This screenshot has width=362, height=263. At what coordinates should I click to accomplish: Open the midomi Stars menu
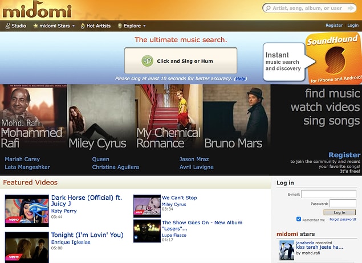tap(54, 26)
